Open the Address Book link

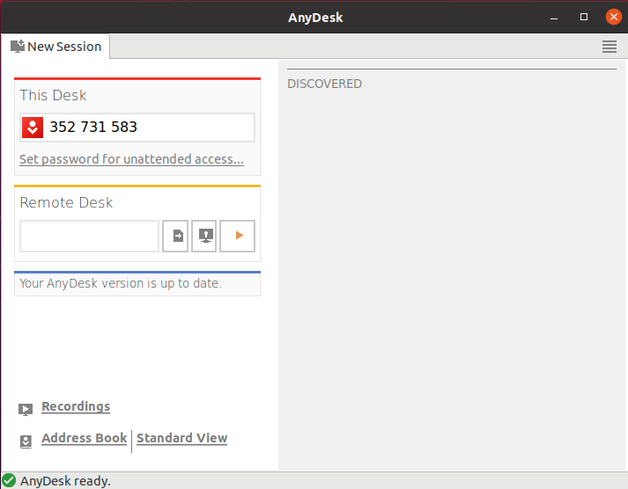click(x=84, y=438)
